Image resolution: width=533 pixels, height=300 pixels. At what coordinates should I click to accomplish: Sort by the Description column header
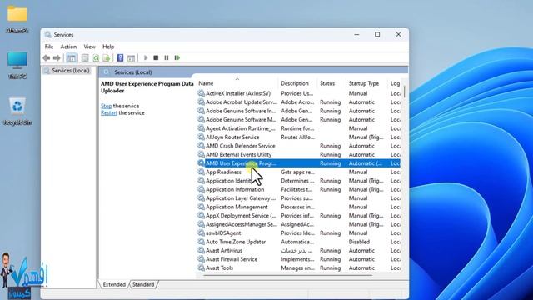tap(297, 83)
